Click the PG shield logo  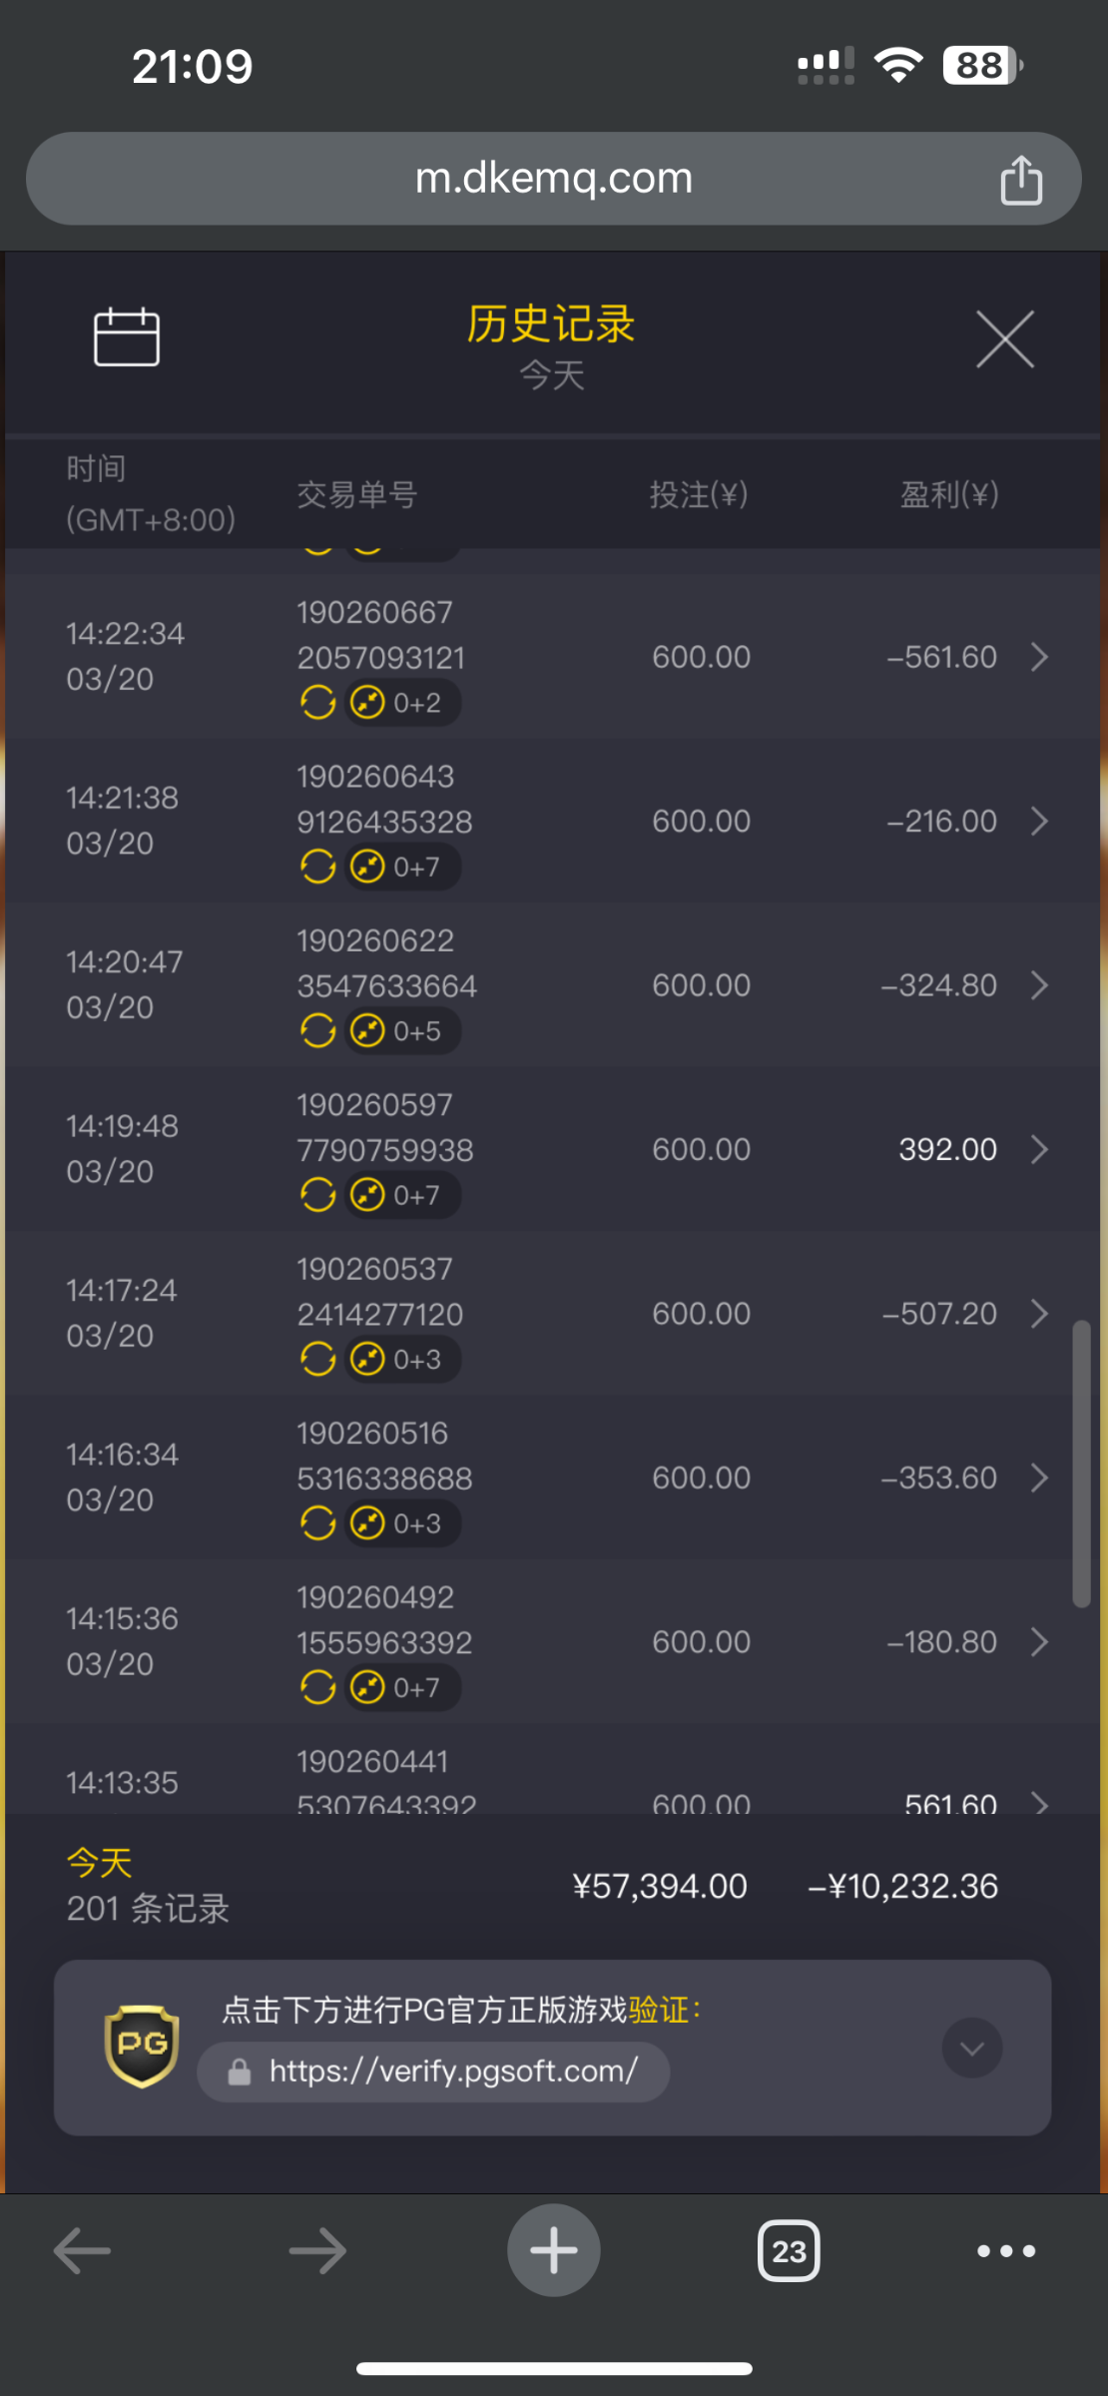143,2046
